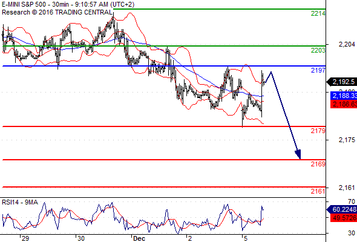The image size is (357, 242).
Task: Click the blue 2197 pivot label
Action: (318, 70)
